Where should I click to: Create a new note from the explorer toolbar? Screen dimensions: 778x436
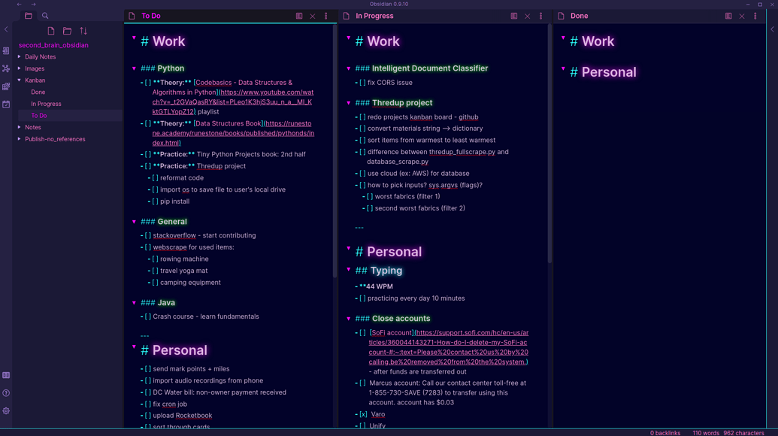coord(50,31)
